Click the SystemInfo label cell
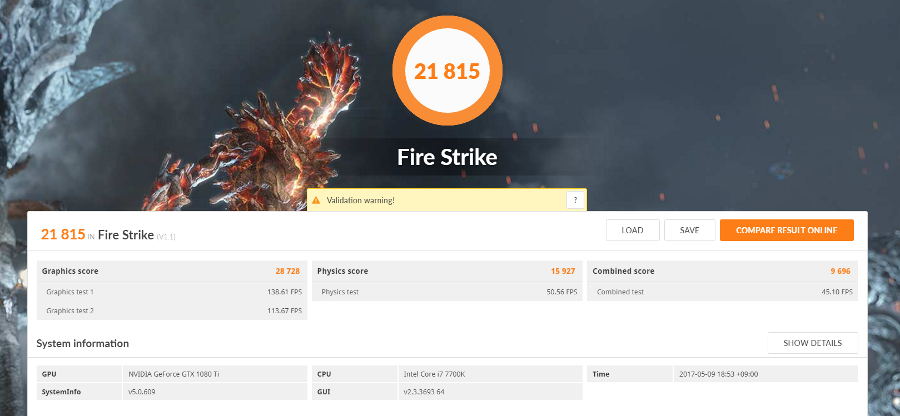 click(x=79, y=392)
